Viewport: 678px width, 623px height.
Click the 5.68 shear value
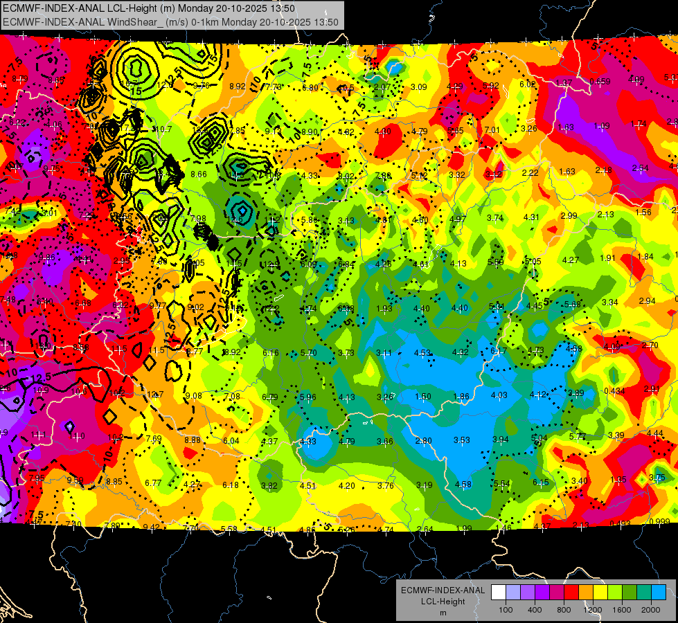click(x=573, y=305)
